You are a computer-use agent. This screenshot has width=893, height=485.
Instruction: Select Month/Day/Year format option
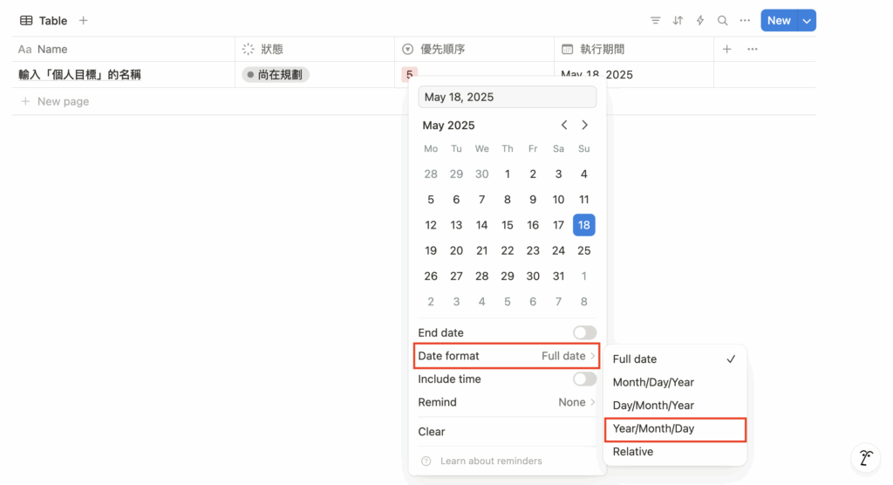tap(653, 383)
